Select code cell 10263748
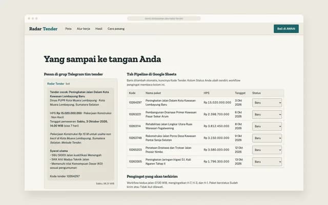 135,138
